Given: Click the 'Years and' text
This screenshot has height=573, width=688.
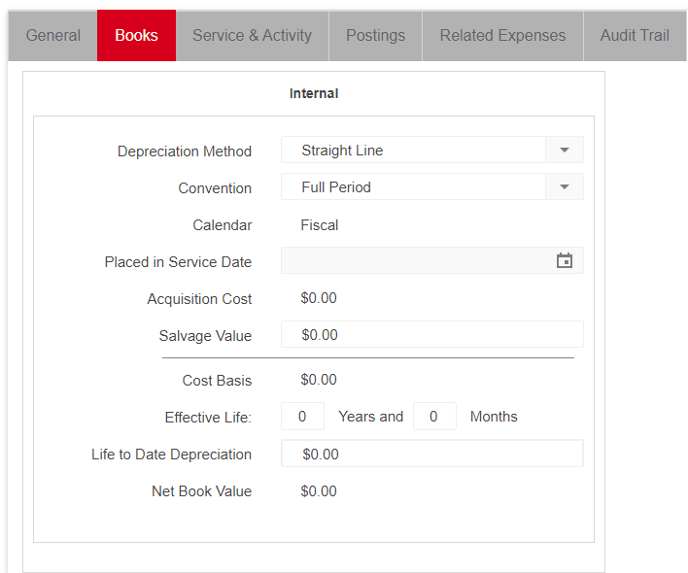Looking at the screenshot, I should click(371, 417).
